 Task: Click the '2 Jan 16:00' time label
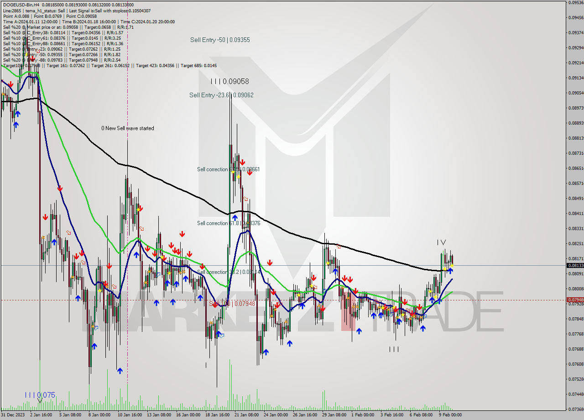41,415
